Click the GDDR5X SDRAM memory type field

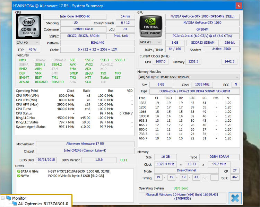click(203, 43)
